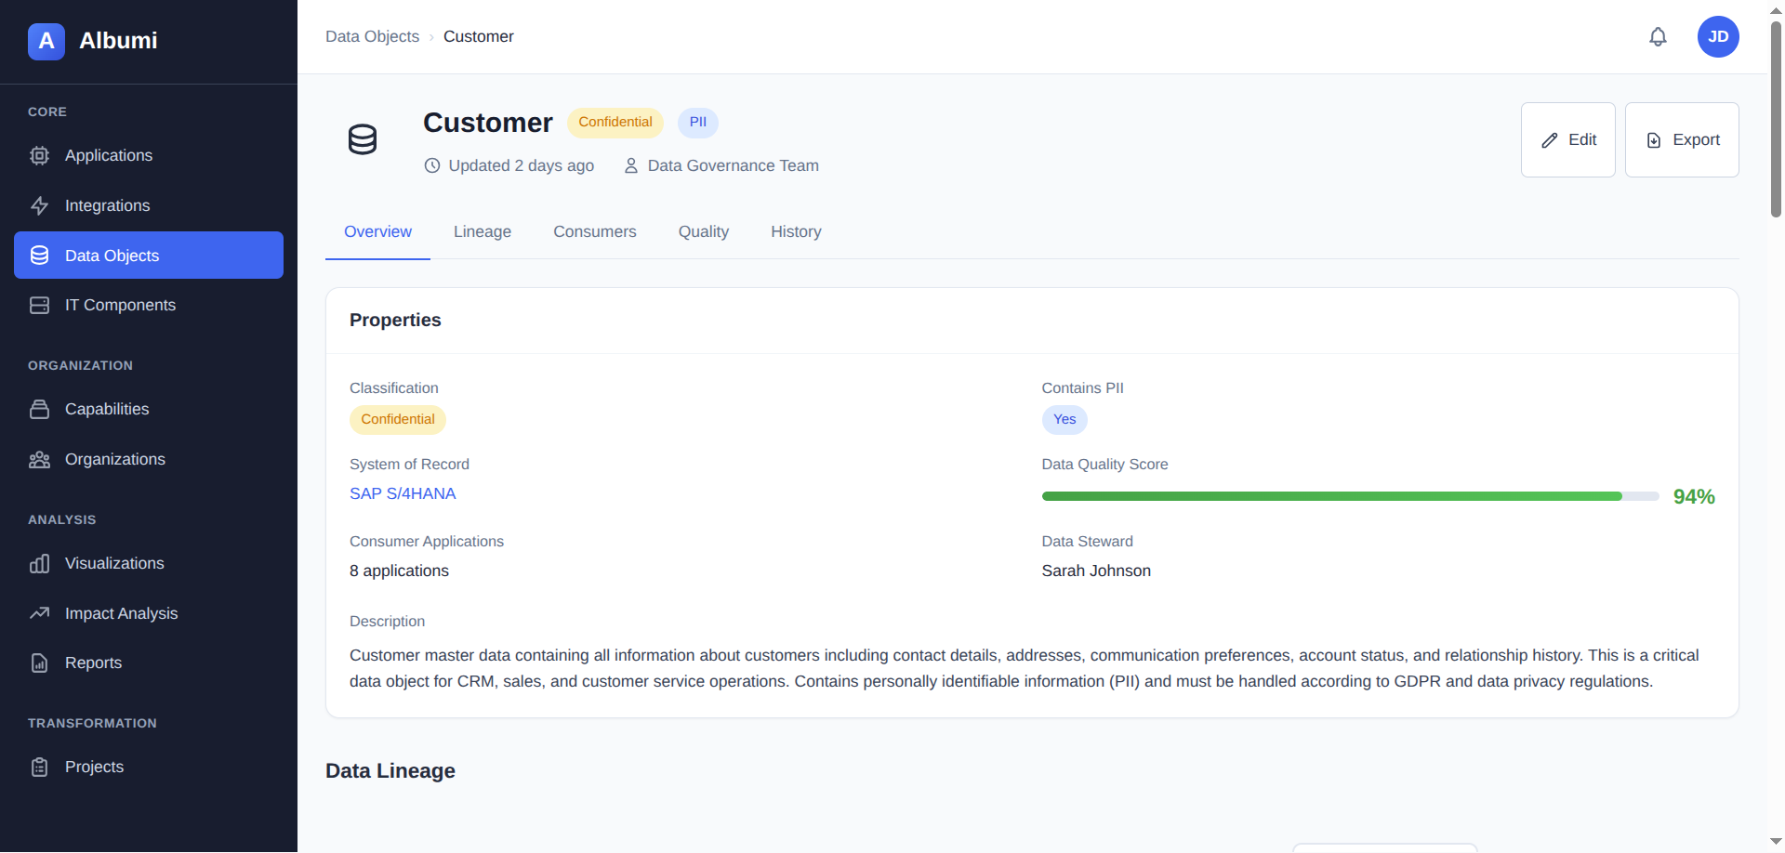Click the Impact Analysis trend icon
This screenshot has height=853, width=1785.
(x=39, y=613)
